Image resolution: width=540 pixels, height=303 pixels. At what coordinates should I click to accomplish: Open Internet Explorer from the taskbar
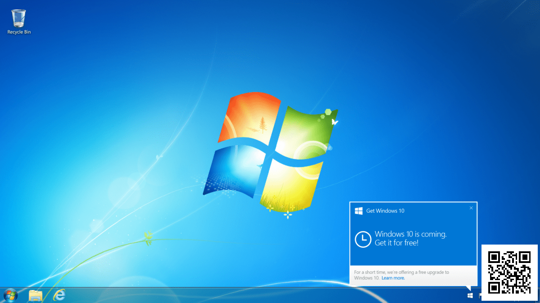59,295
